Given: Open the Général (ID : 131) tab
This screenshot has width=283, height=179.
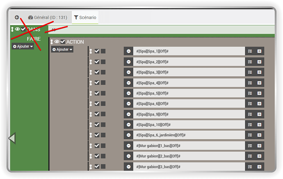Looking at the screenshot, I should pyautogui.click(x=48, y=18).
